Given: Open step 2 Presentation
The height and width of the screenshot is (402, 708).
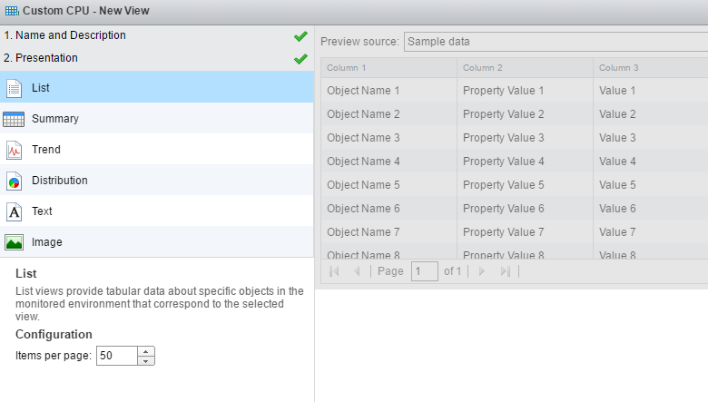Looking at the screenshot, I should pos(46,58).
